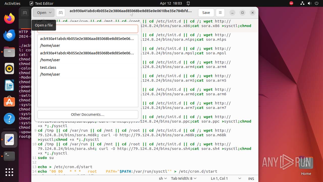This screenshot has width=323, height=182.
Task: Open Files manager in the dock
Action: coord(9,52)
